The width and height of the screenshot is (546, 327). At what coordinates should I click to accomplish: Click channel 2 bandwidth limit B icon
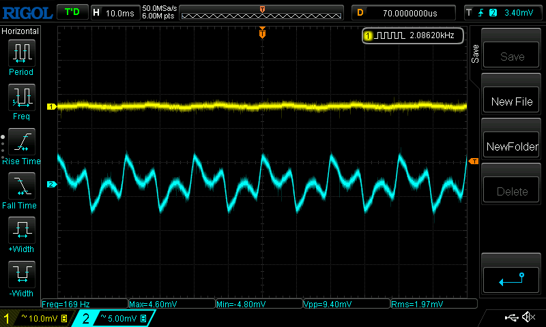143,318
